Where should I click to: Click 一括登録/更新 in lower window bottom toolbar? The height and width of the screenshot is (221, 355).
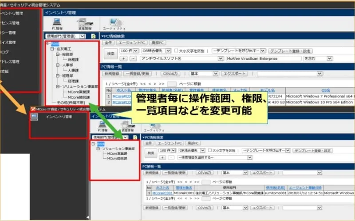coord(175,208)
